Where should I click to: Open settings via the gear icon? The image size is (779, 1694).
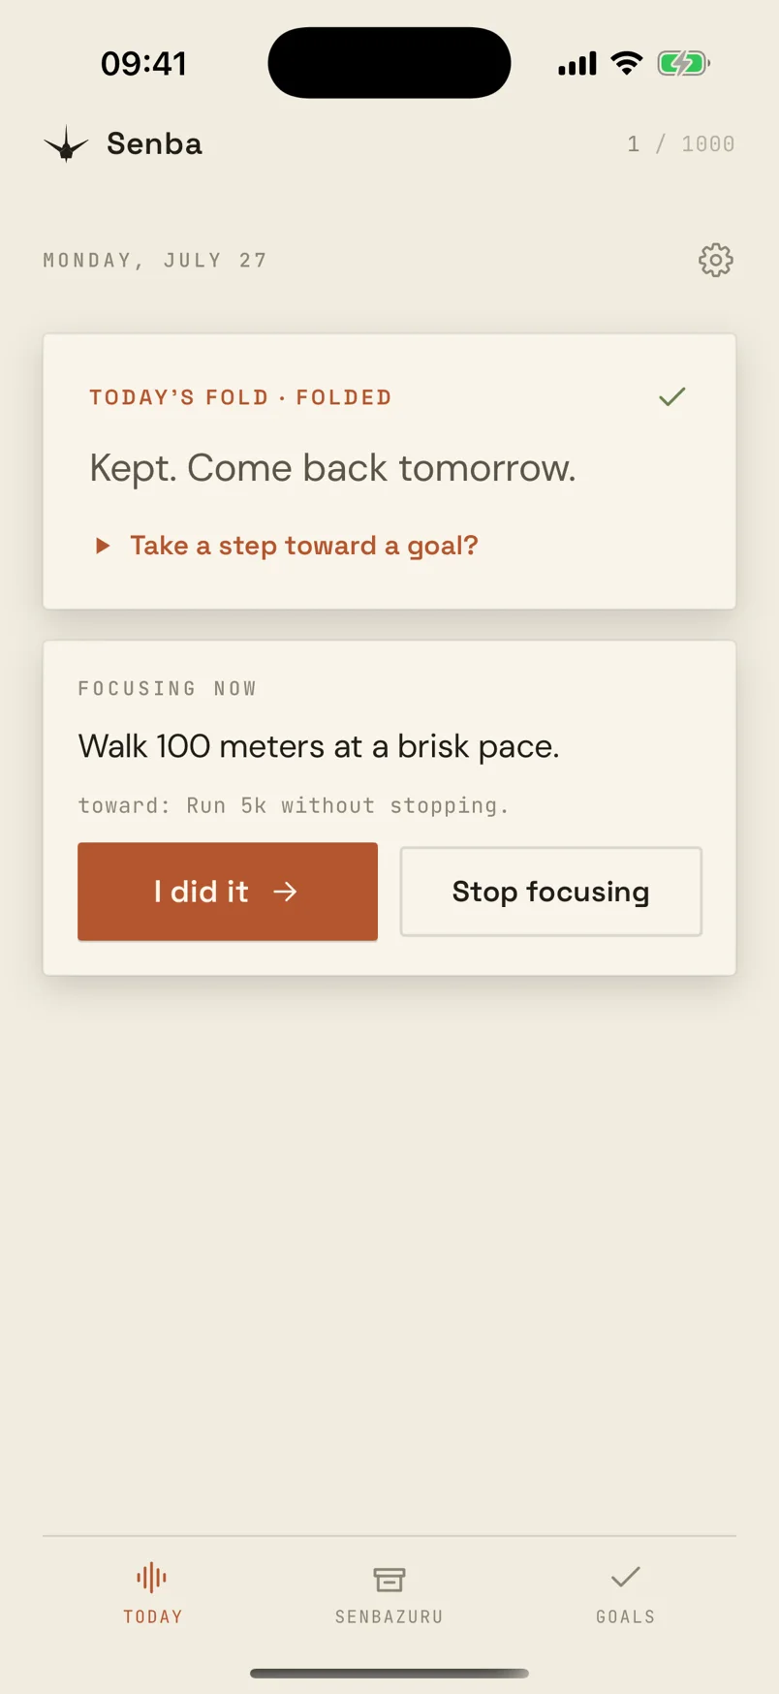click(716, 260)
